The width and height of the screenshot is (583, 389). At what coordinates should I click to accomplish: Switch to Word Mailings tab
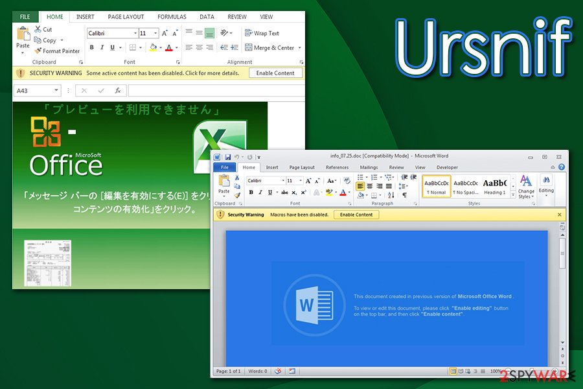[x=369, y=167]
